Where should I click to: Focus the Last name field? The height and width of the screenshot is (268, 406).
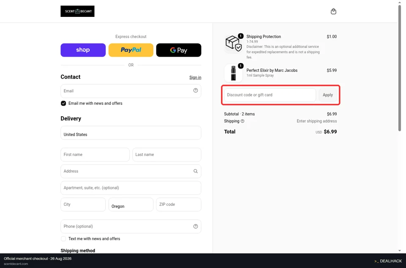[167, 155]
